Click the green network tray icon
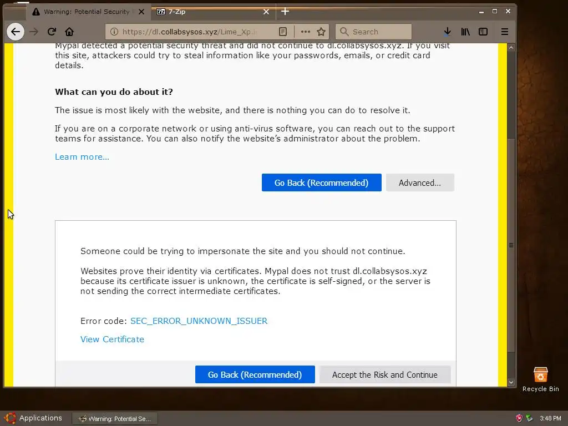 point(529,418)
